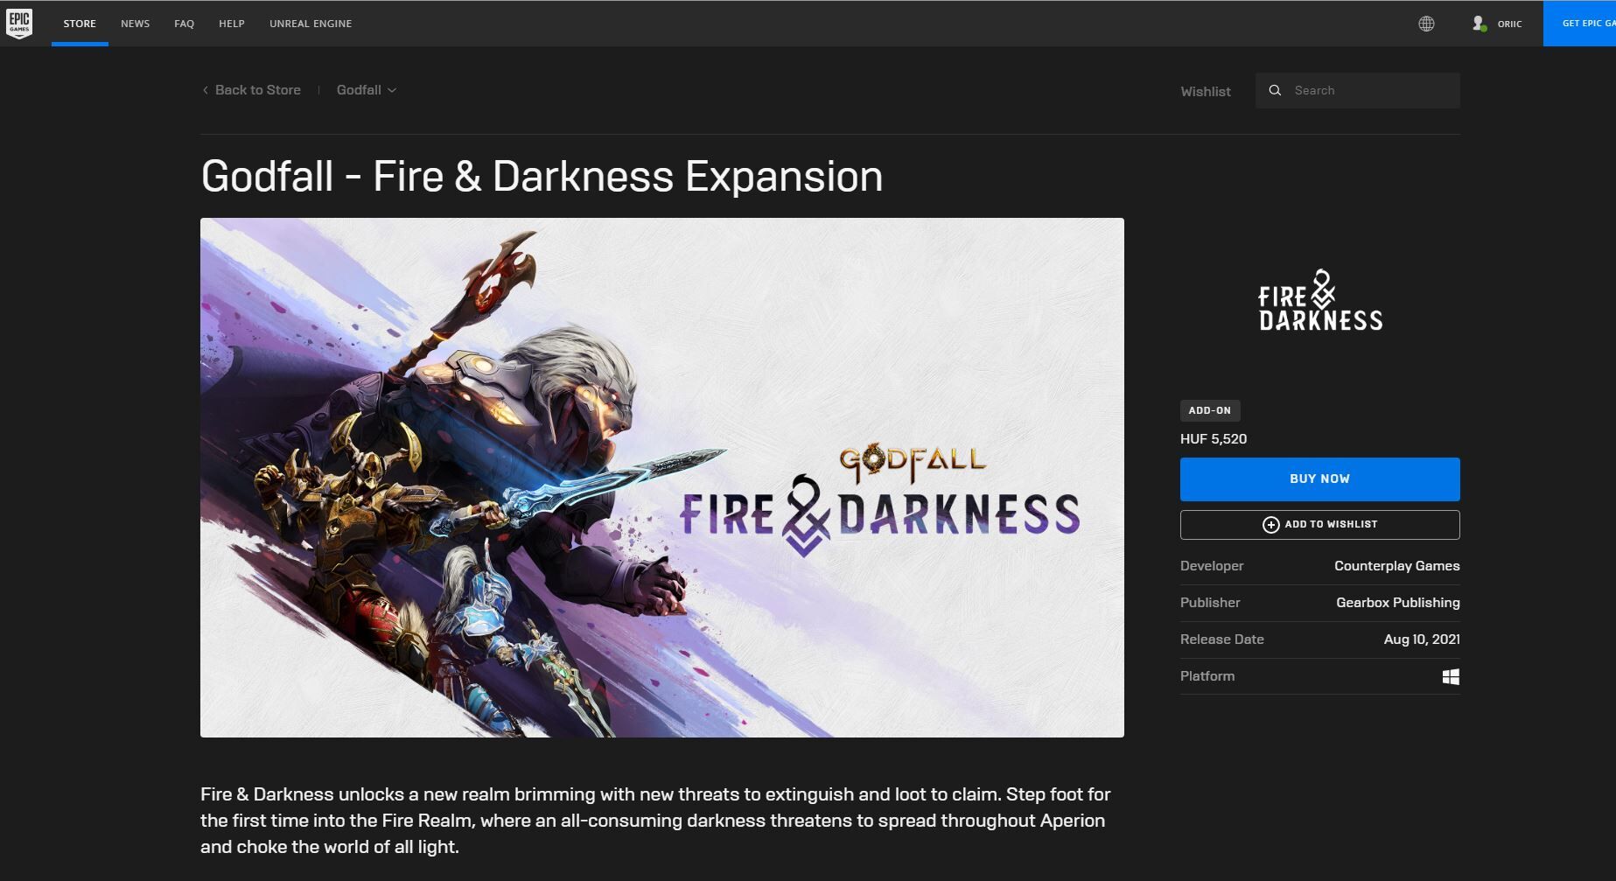Open the HELP menu item

coord(232,24)
